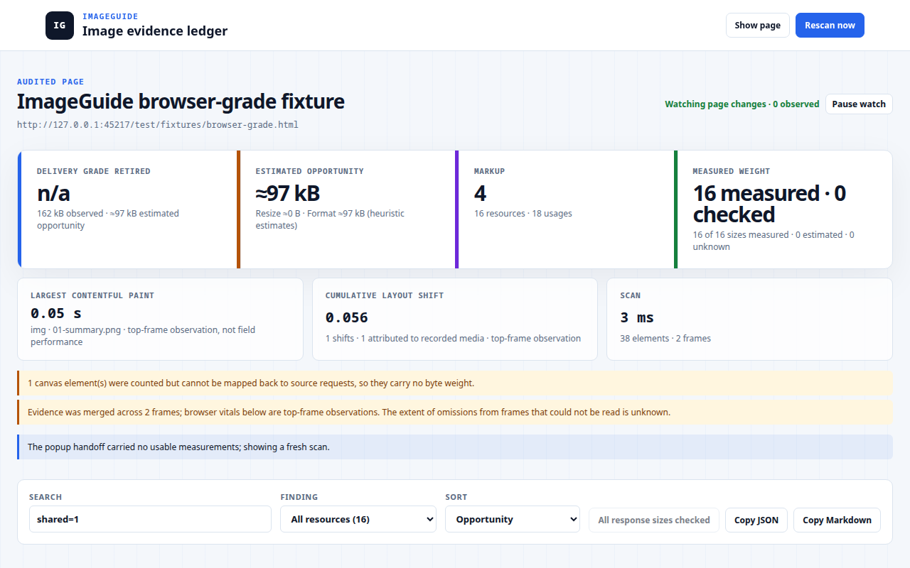Copy the report as JSON
Image resolution: width=910 pixels, height=568 pixels.
coord(756,520)
